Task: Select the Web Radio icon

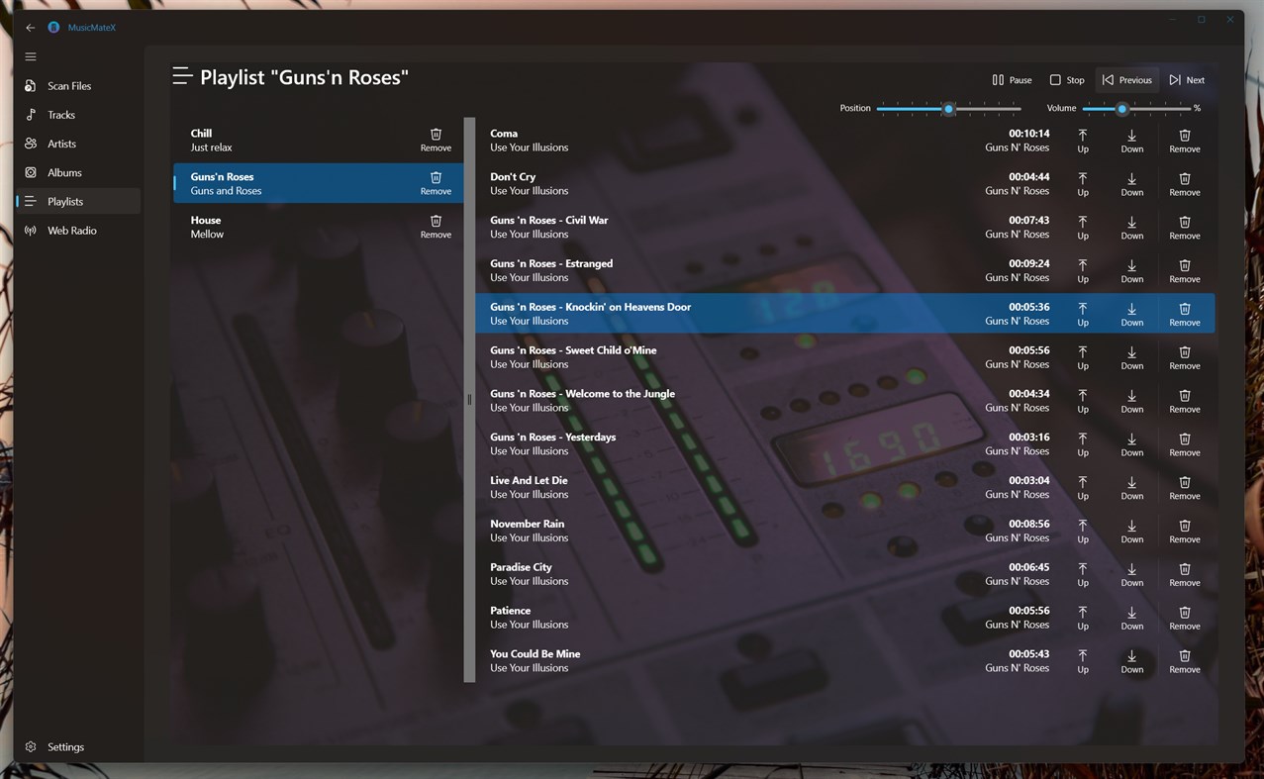Action: 30,230
